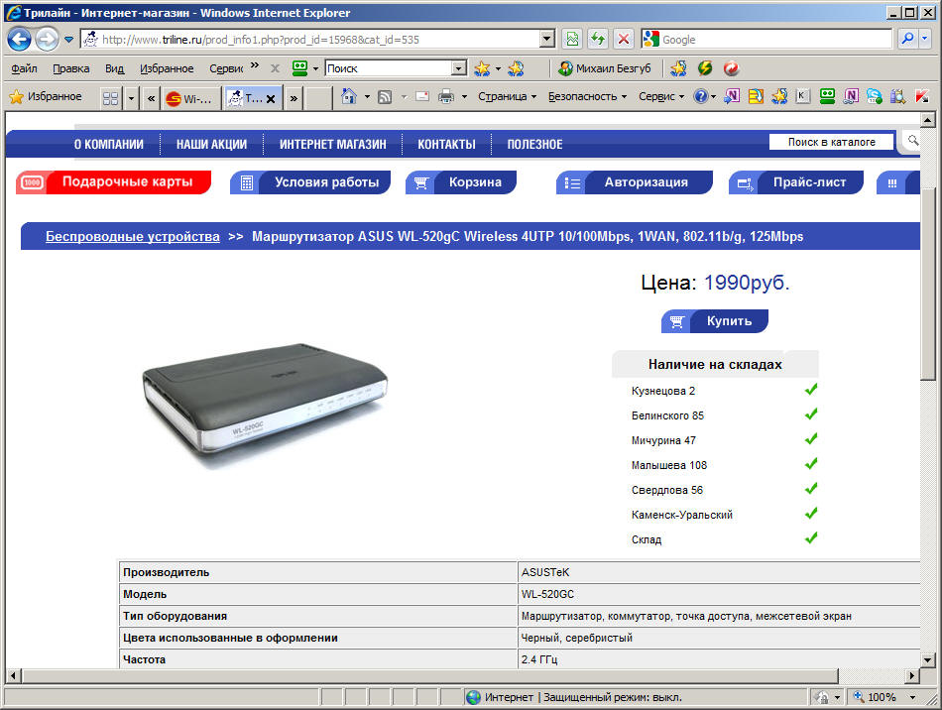
Task: Open the address bar URL dropdown
Action: 546,40
